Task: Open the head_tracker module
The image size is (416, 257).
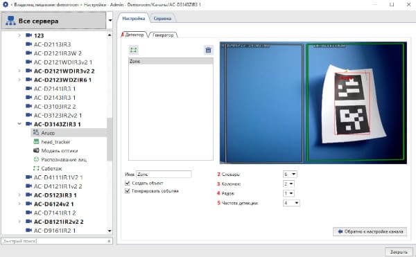Action: (55, 142)
